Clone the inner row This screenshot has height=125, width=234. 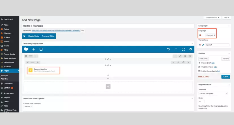tap(183, 62)
